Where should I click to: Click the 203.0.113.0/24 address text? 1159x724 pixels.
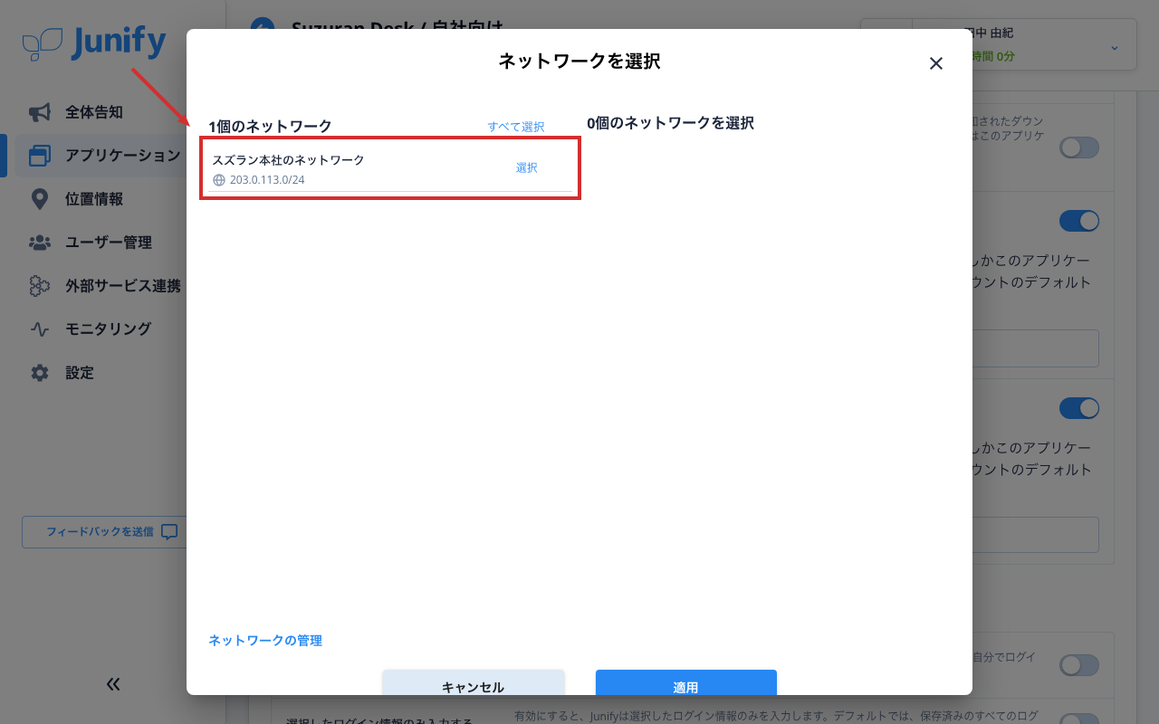tap(267, 180)
